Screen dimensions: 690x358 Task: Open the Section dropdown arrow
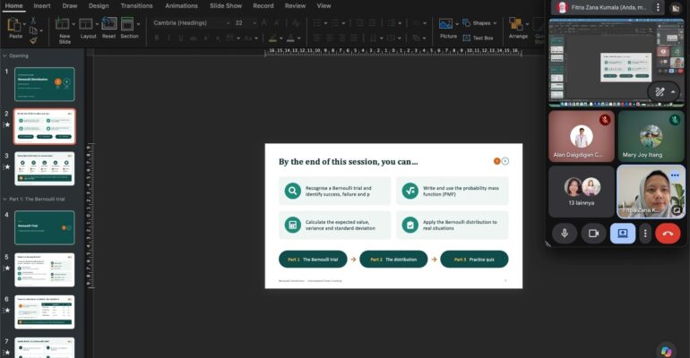click(139, 24)
